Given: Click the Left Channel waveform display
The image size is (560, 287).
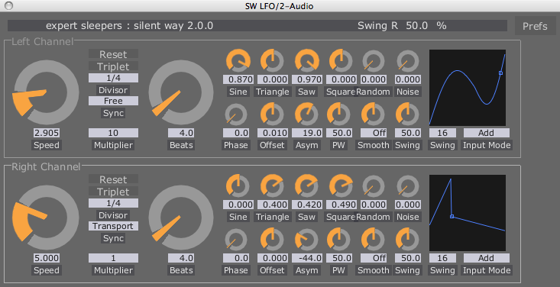Looking at the screenshot, I should pos(468,88).
